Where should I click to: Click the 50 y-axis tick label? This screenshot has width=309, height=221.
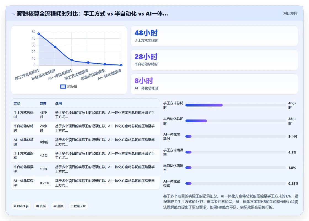coord(33,32)
